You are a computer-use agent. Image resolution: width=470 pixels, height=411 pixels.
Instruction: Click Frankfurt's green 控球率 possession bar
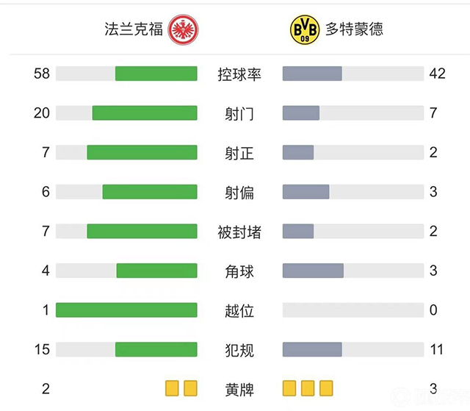pyautogui.click(x=156, y=74)
